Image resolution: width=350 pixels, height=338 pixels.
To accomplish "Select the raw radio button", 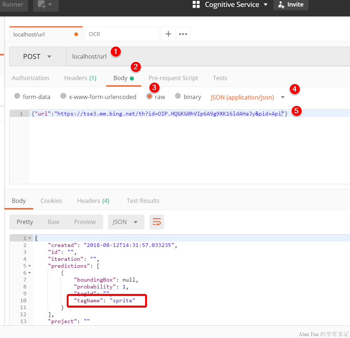I will point(149,96).
